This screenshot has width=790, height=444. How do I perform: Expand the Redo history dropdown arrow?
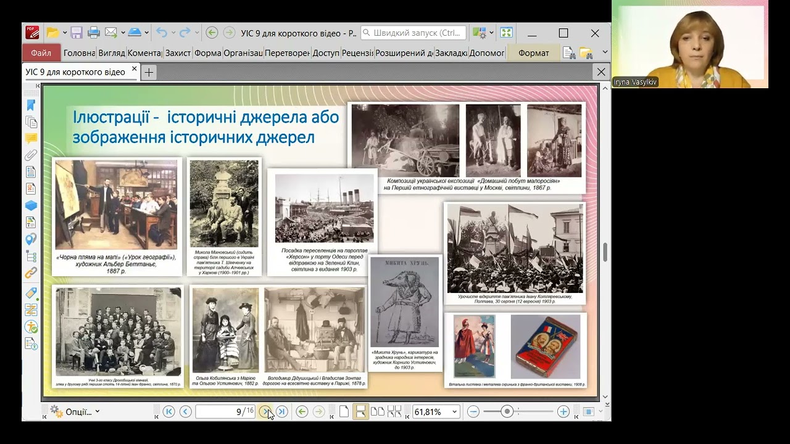(x=197, y=33)
